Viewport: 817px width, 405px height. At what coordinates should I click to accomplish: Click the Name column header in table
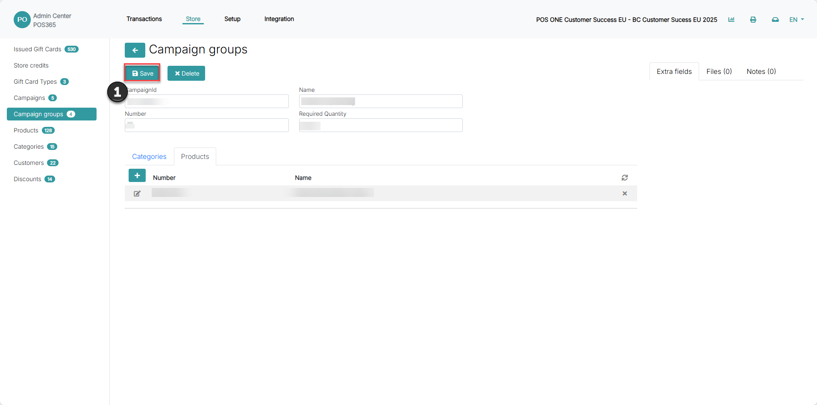coord(303,178)
